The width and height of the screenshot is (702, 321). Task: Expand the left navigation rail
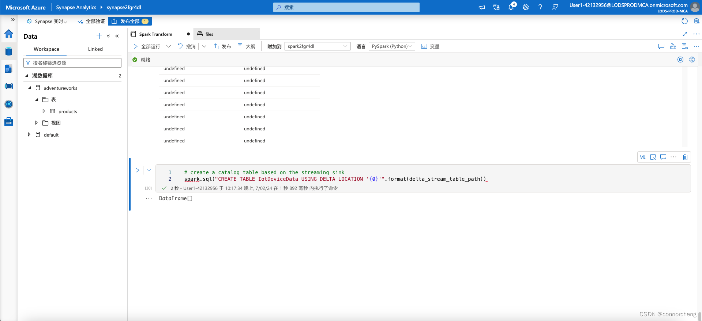pyautogui.click(x=13, y=20)
